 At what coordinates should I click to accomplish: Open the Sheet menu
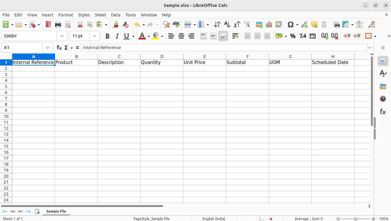(x=101, y=15)
